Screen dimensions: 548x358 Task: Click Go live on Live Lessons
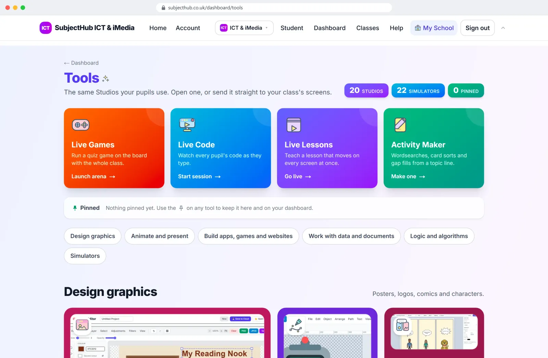click(x=298, y=176)
